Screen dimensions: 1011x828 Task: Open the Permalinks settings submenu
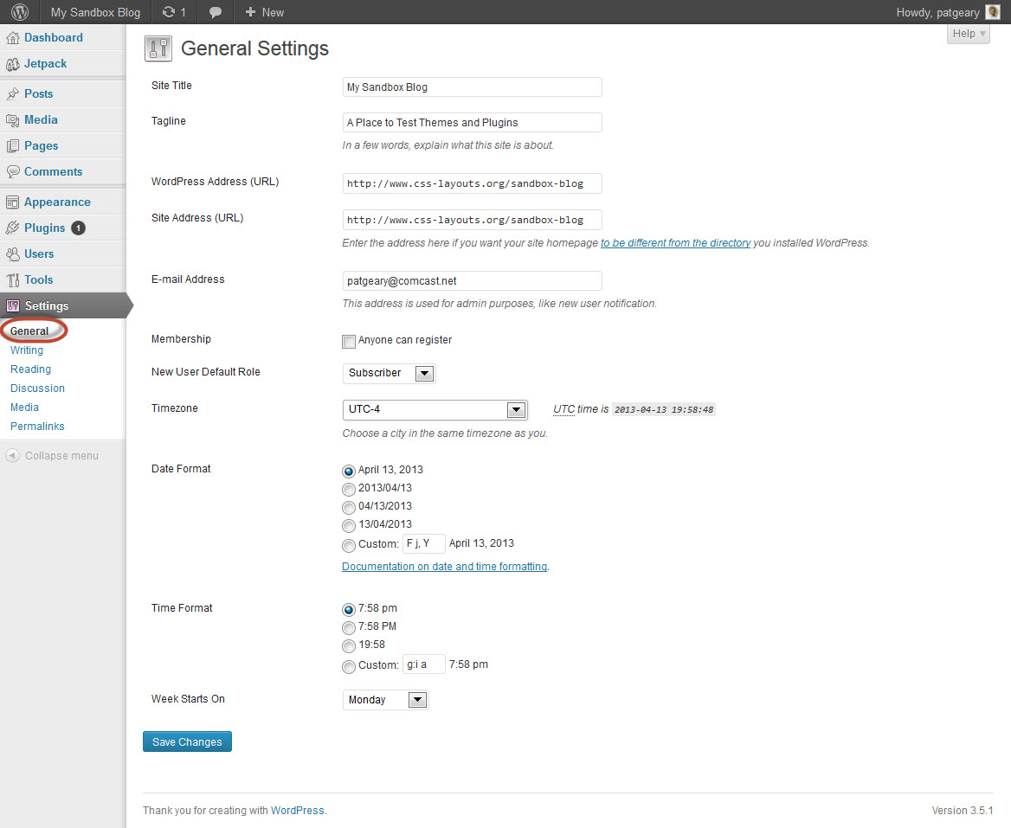click(37, 427)
